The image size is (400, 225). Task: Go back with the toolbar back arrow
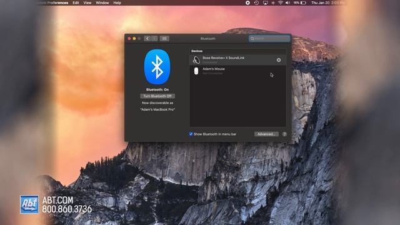point(147,39)
